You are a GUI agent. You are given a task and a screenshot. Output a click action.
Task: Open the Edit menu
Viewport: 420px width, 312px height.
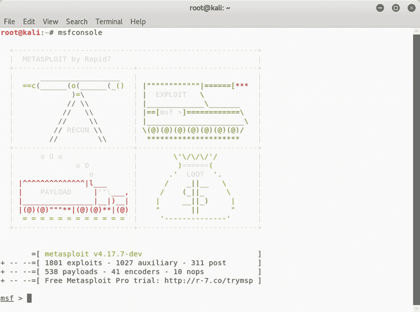(x=29, y=22)
